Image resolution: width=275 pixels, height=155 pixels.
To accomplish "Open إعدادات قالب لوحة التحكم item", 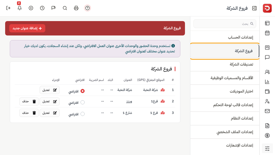I will pos(225,105).
